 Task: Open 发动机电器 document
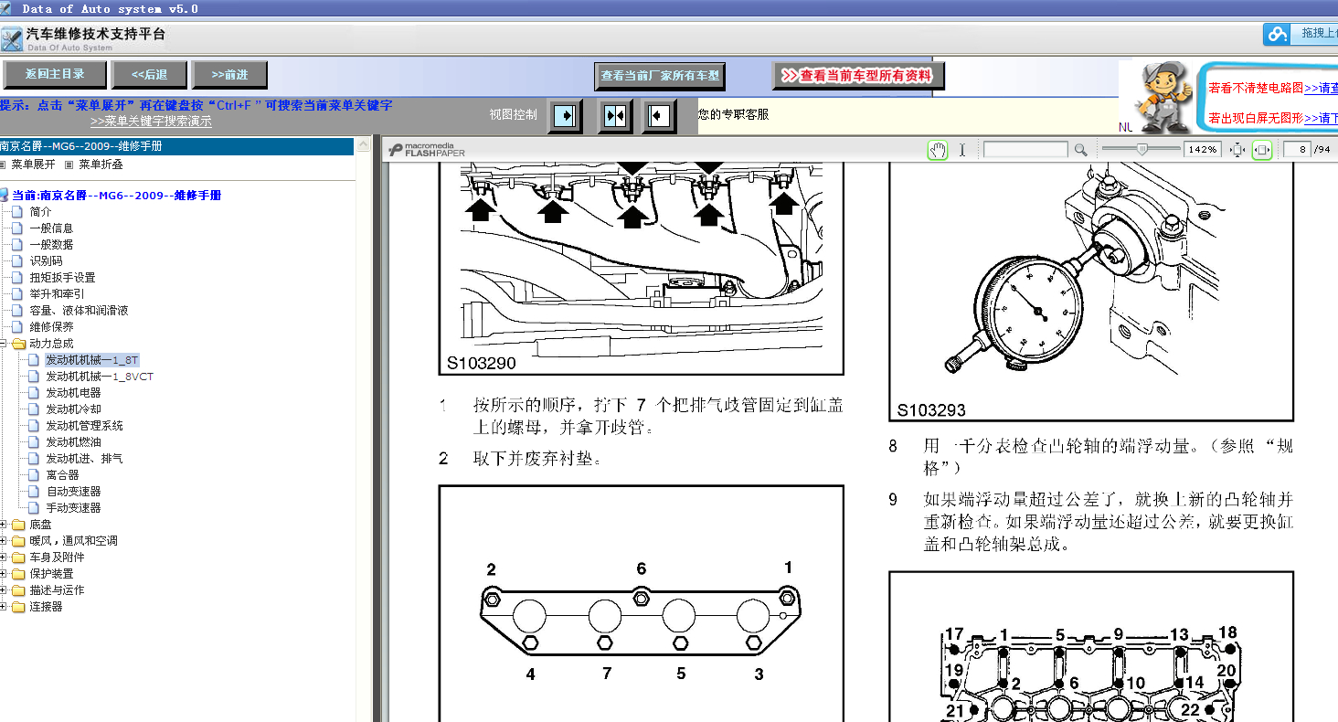73,393
